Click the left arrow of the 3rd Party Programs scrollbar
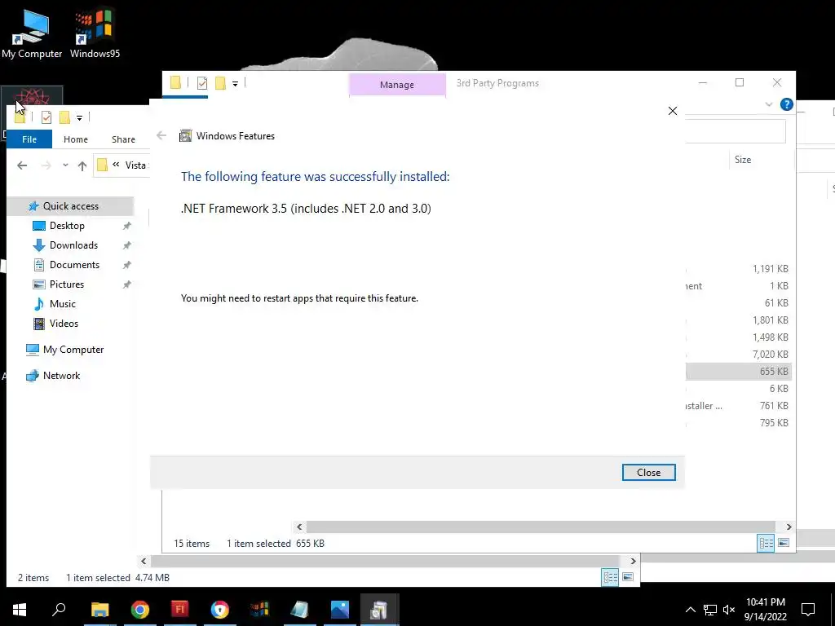The height and width of the screenshot is (626, 835). pos(299,527)
